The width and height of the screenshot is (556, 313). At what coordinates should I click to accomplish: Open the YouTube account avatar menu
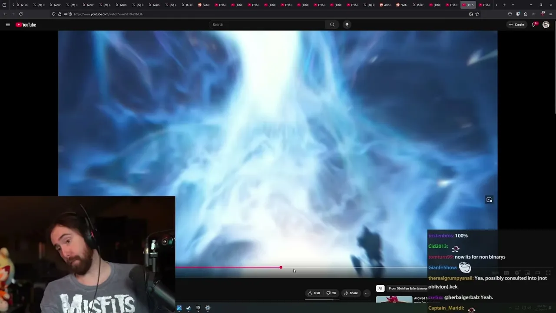point(546,25)
